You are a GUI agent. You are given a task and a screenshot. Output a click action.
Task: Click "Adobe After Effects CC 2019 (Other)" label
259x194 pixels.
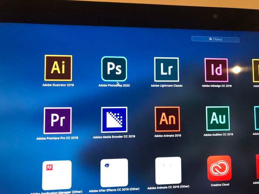114,190
